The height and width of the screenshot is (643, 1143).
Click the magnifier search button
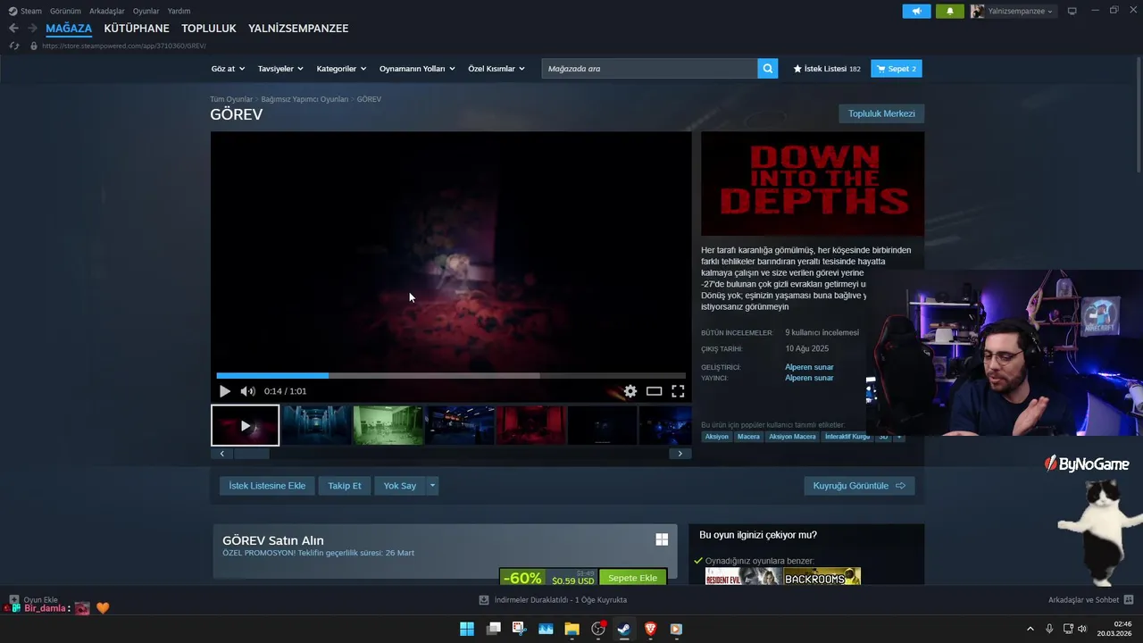[768, 69]
